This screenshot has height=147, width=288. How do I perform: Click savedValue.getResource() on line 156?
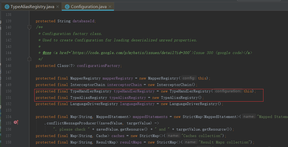122,130
